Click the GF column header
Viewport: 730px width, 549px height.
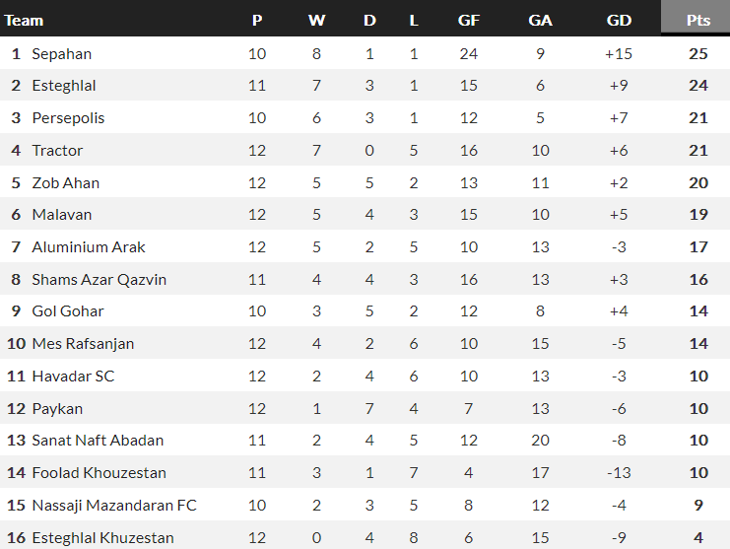click(468, 20)
